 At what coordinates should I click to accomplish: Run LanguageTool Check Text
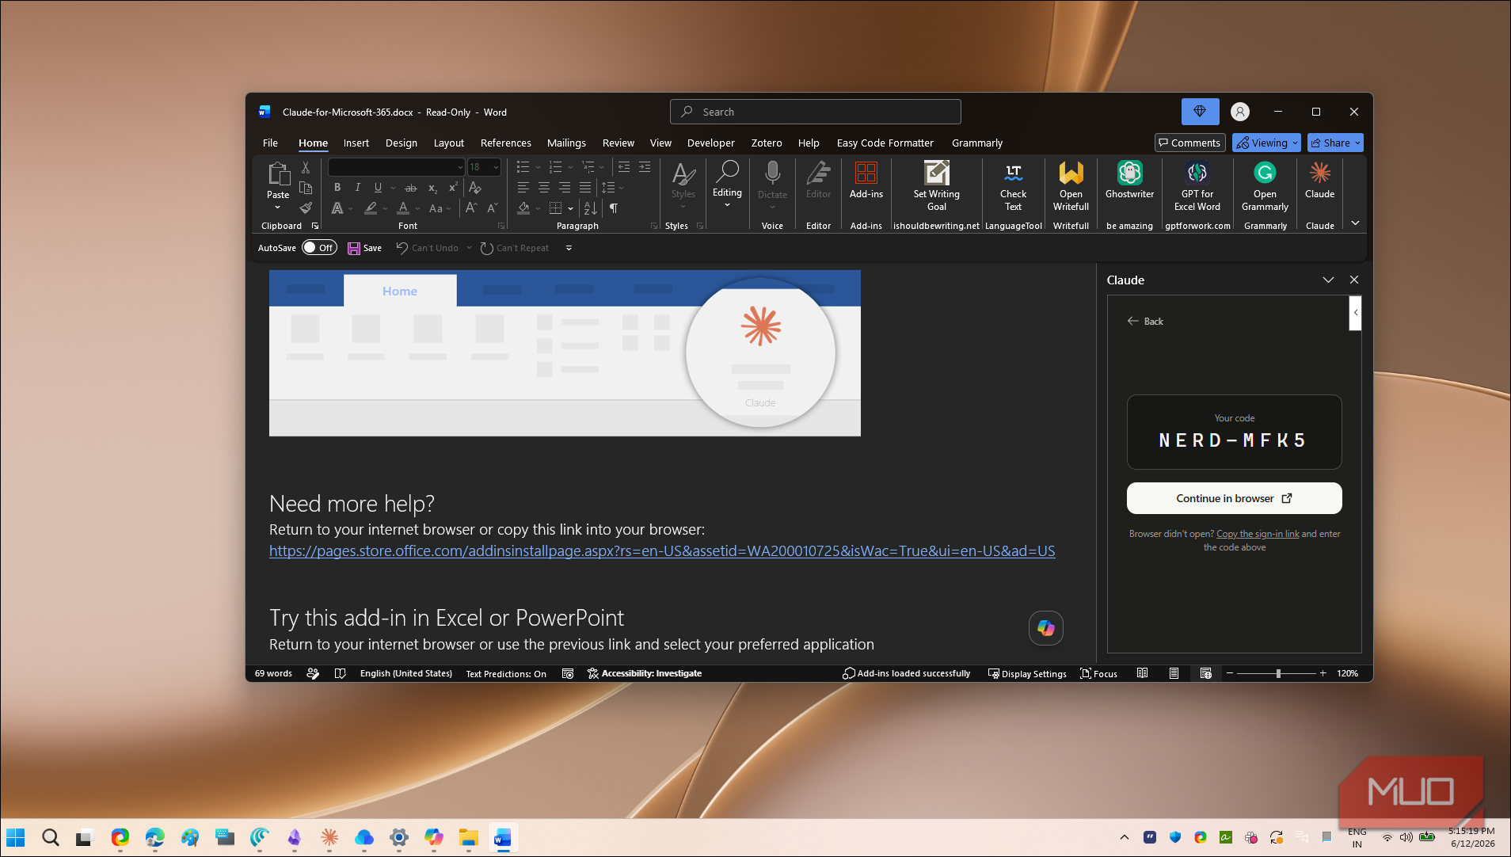pyautogui.click(x=1013, y=186)
